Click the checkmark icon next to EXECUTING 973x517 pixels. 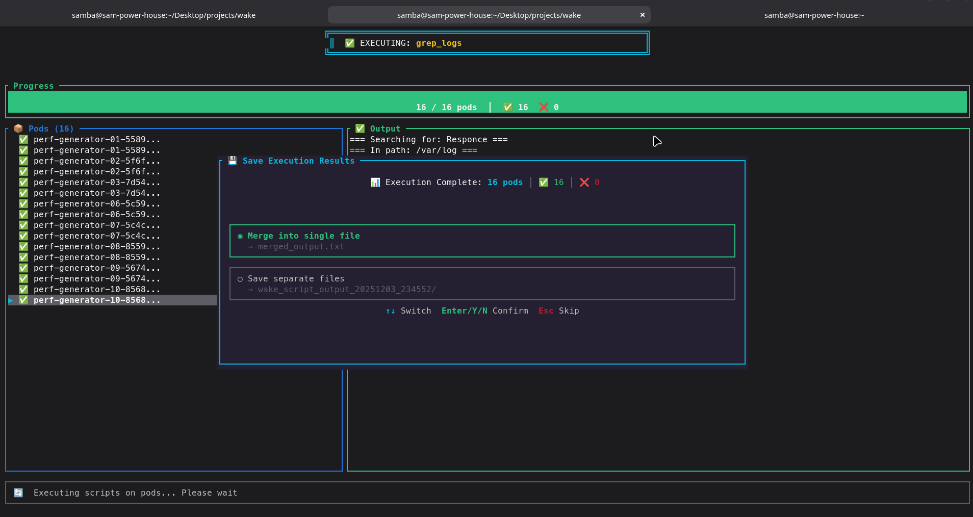350,43
